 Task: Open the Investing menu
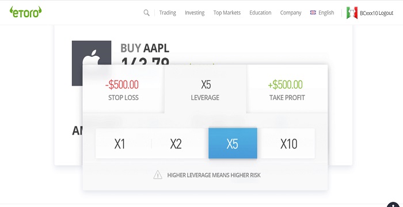click(195, 13)
